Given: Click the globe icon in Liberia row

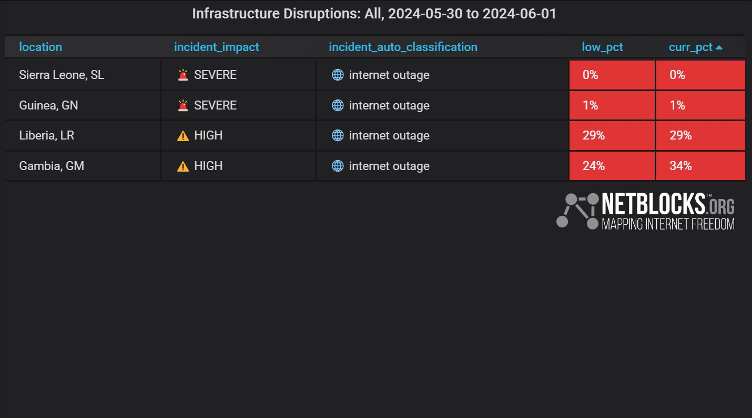Looking at the screenshot, I should click(x=338, y=135).
